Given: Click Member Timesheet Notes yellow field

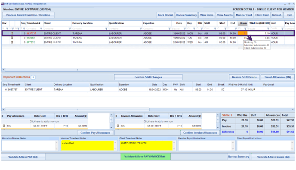Looking at the screenshot, I should (87, 145).
